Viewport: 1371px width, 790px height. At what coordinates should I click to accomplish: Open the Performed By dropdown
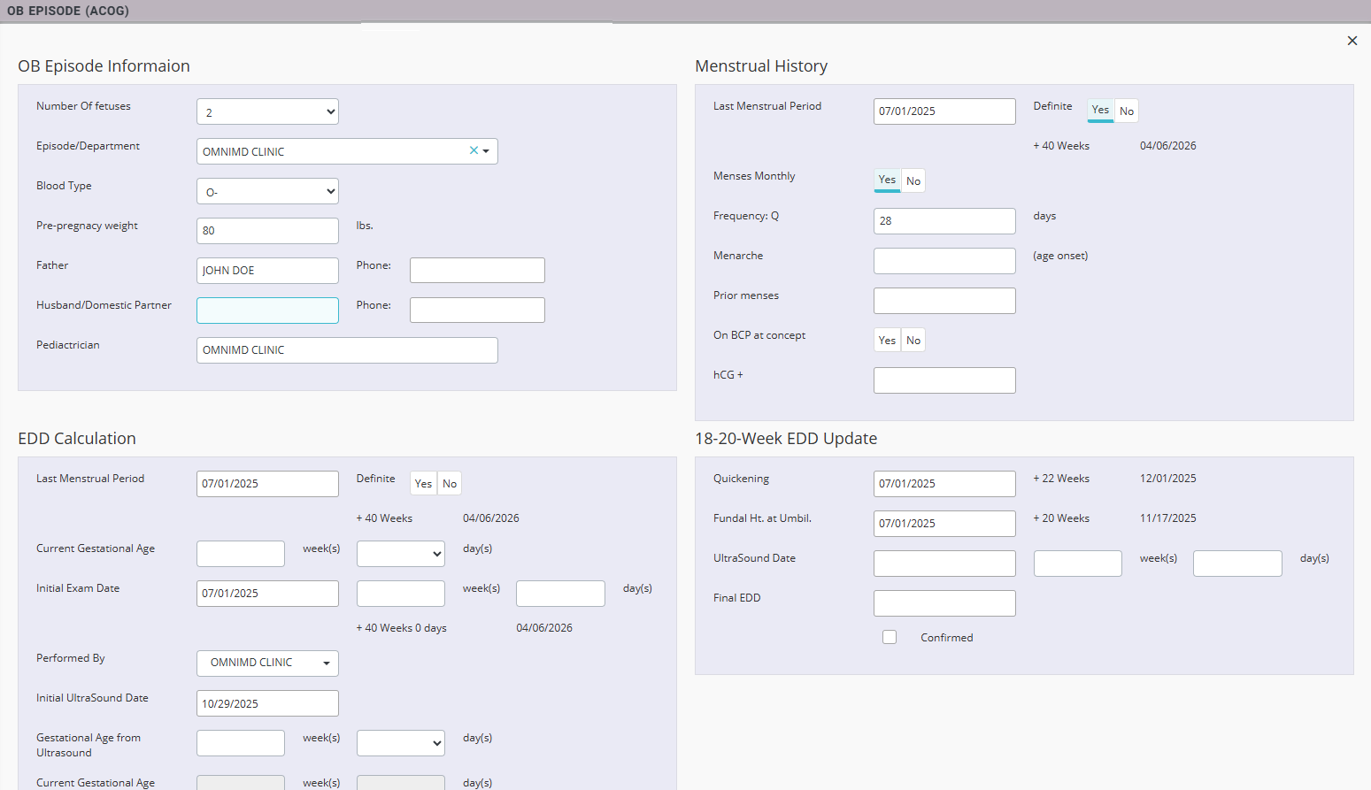(x=267, y=663)
